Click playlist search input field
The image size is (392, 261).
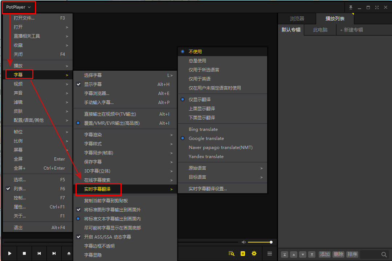370,254
